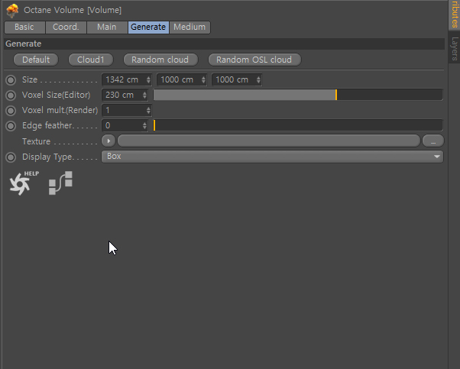The image size is (460, 369).
Task: Click the Voxel Size(Editor) stepper arrows
Action: (144, 95)
